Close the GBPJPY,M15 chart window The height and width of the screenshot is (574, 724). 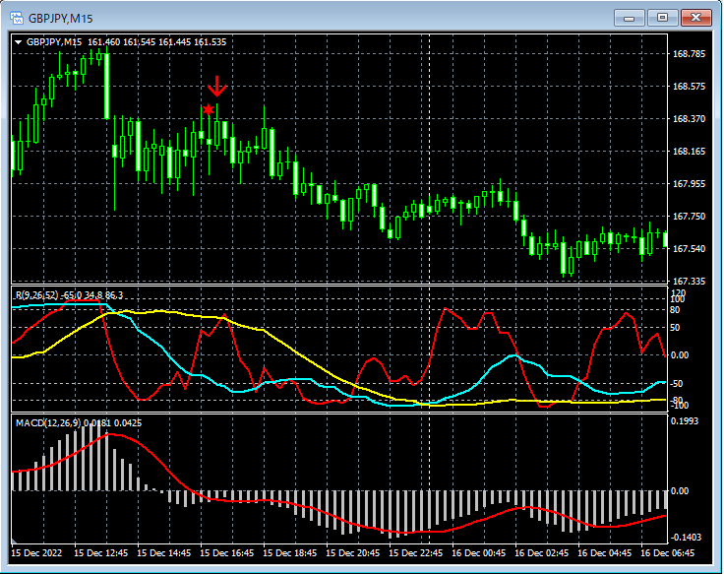(697, 18)
